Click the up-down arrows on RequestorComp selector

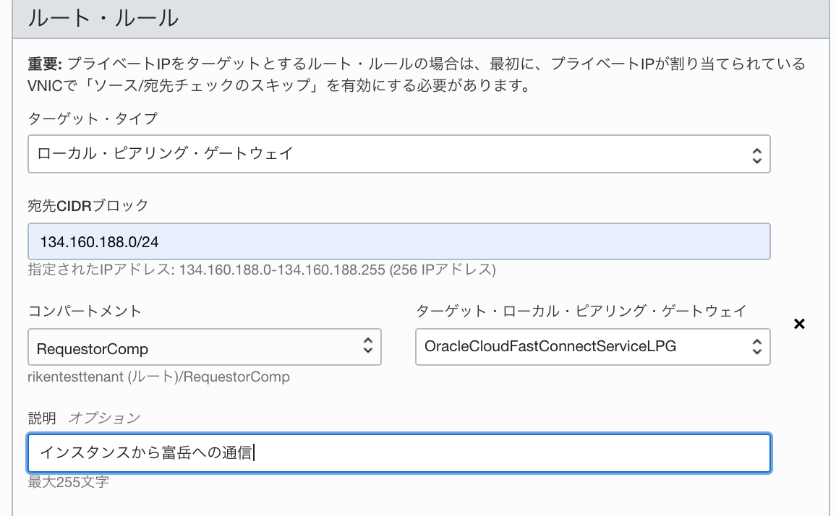click(x=368, y=345)
